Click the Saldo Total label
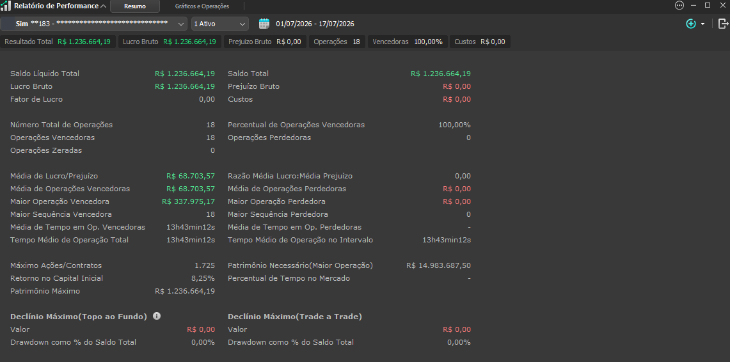The height and width of the screenshot is (362, 730). pos(248,74)
